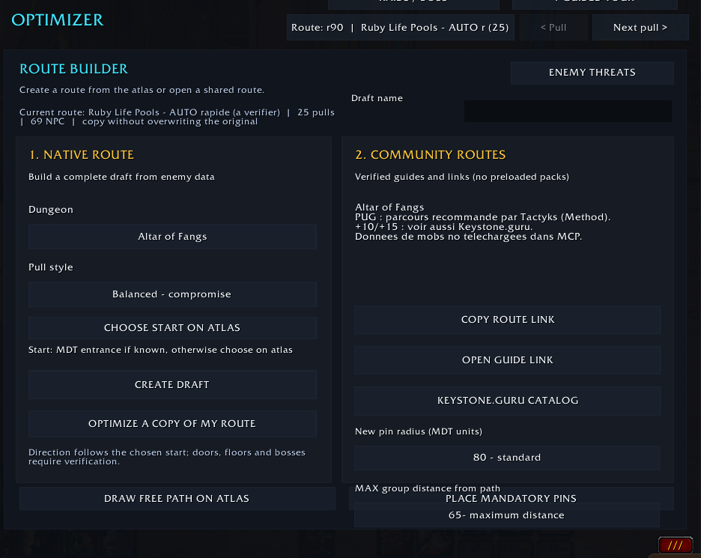Click "PUG : parcours recommande par Tactyks" line

pyautogui.click(x=483, y=217)
